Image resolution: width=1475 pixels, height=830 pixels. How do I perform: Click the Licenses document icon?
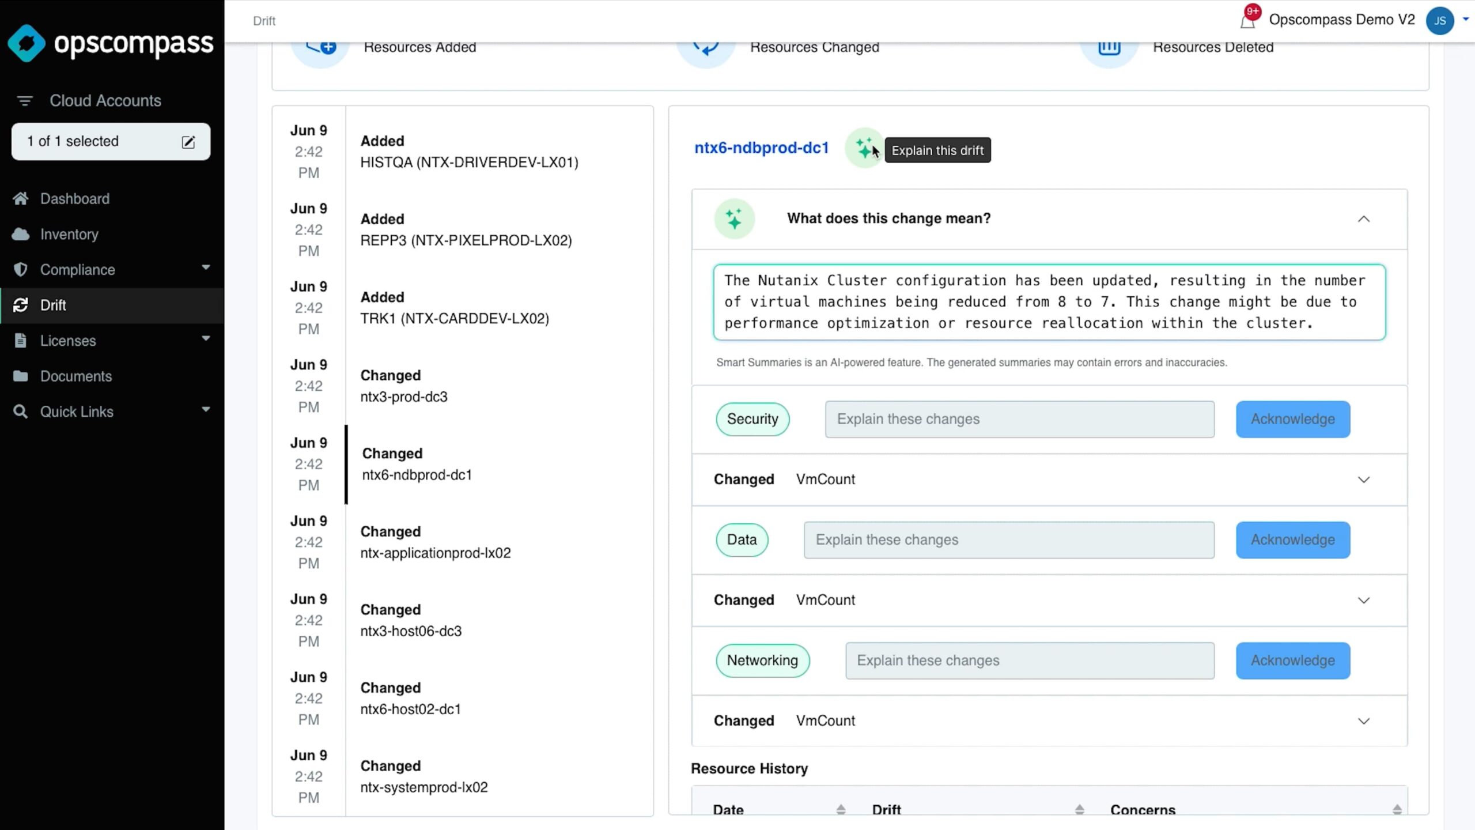tap(21, 341)
